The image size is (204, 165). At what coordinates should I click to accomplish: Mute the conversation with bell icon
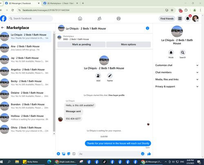point(171,53)
